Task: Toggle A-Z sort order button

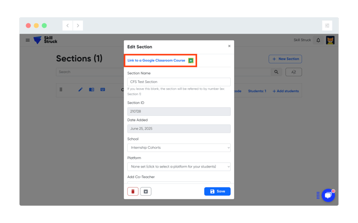Action: [x=293, y=72]
